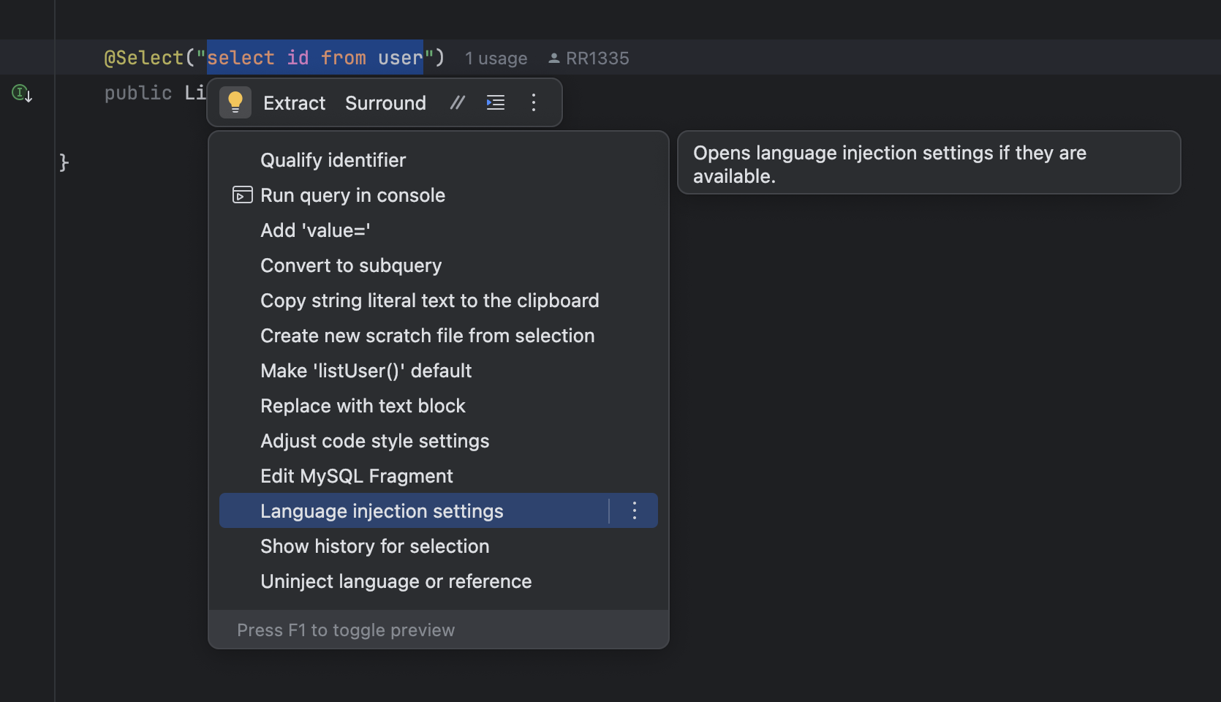The height and width of the screenshot is (702, 1221).
Task: Click the implemented method gutter icon
Action: 21,94
